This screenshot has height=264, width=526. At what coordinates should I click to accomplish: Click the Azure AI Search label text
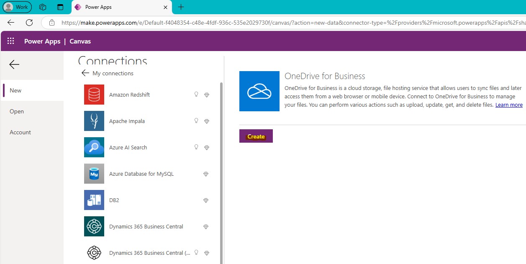128,147
